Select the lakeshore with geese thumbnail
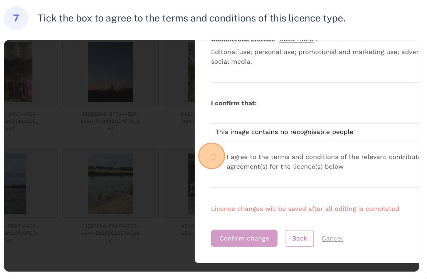The width and height of the screenshot is (427, 279). coord(111,184)
